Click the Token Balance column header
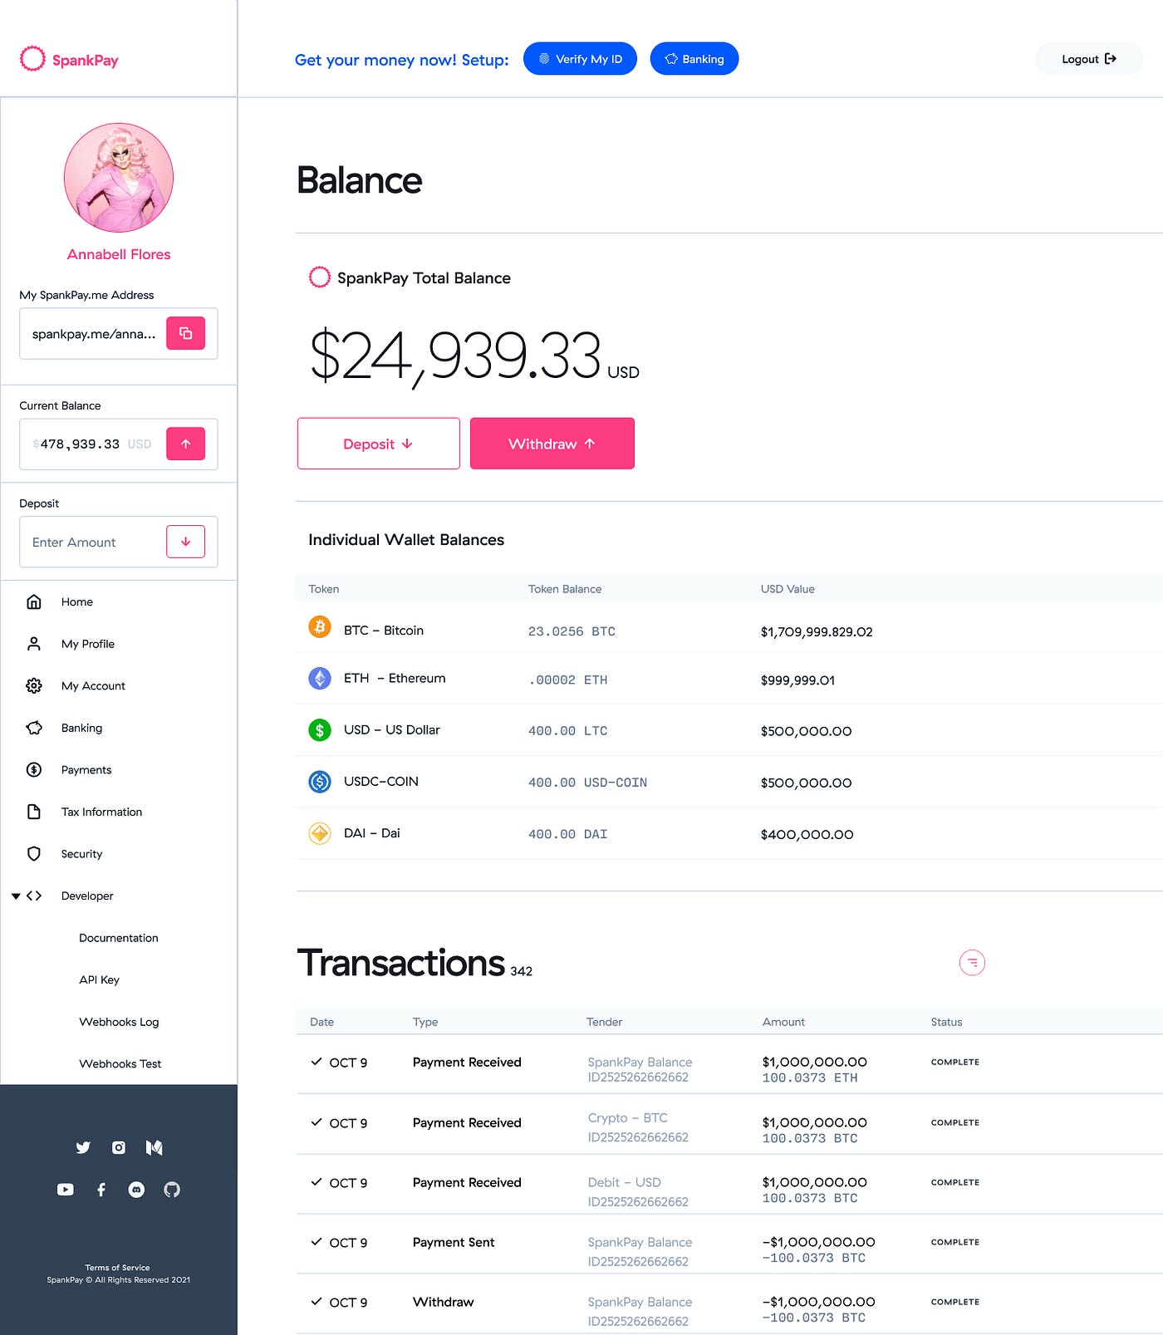The width and height of the screenshot is (1163, 1335). tap(565, 589)
